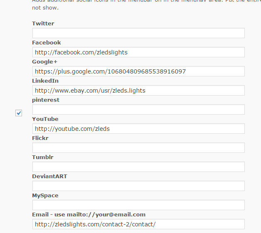Click the Google+ URL text box

coord(138,71)
